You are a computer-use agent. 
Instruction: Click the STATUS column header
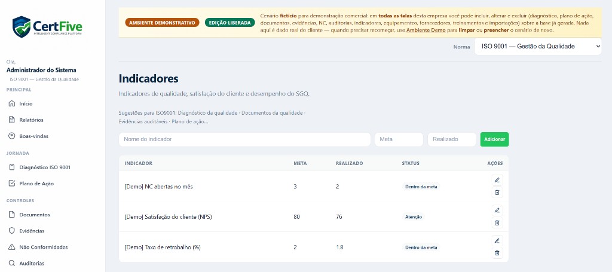[x=411, y=163]
